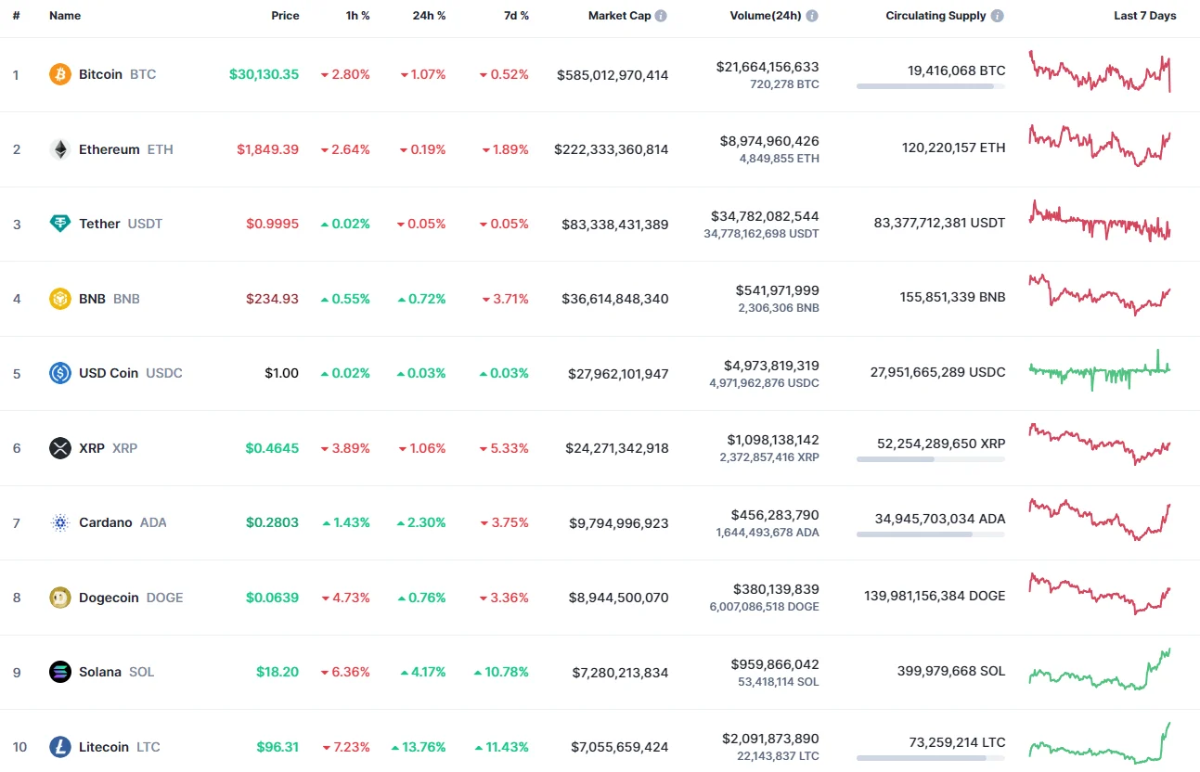
Task: Open the Bitcoin coin name link
Action: point(100,74)
